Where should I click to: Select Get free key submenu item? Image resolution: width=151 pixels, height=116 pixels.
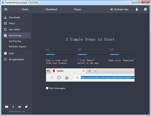pyautogui.click(x=15, y=41)
